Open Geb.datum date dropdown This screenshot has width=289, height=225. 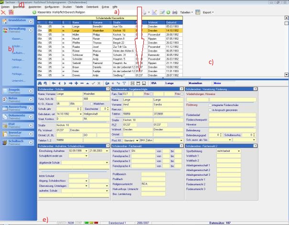pos(81,114)
